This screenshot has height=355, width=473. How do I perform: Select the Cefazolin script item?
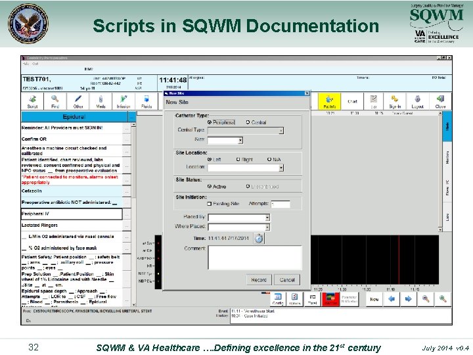(x=72, y=191)
